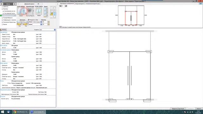Open Outlook from the taskbar

click(x=9, y=112)
